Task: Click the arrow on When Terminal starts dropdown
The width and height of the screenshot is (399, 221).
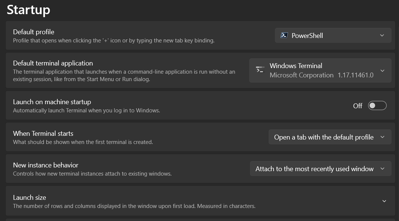Action: (382, 137)
